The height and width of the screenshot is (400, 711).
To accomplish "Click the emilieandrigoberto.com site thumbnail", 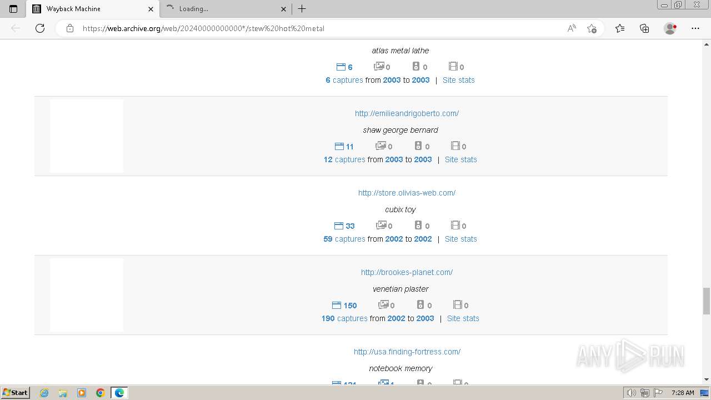I will [87, 136].
